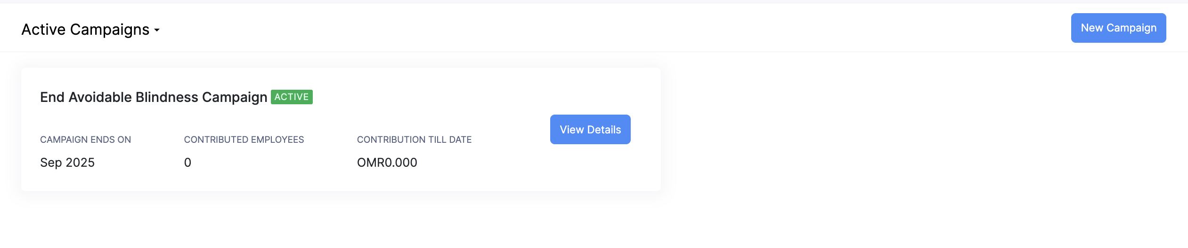Click the green ACTIVE status badge

[292, 97]
